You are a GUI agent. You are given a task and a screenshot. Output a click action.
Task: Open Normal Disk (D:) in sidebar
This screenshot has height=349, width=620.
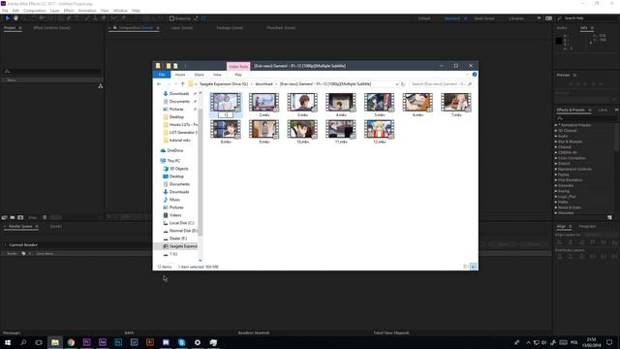(180, 231)
